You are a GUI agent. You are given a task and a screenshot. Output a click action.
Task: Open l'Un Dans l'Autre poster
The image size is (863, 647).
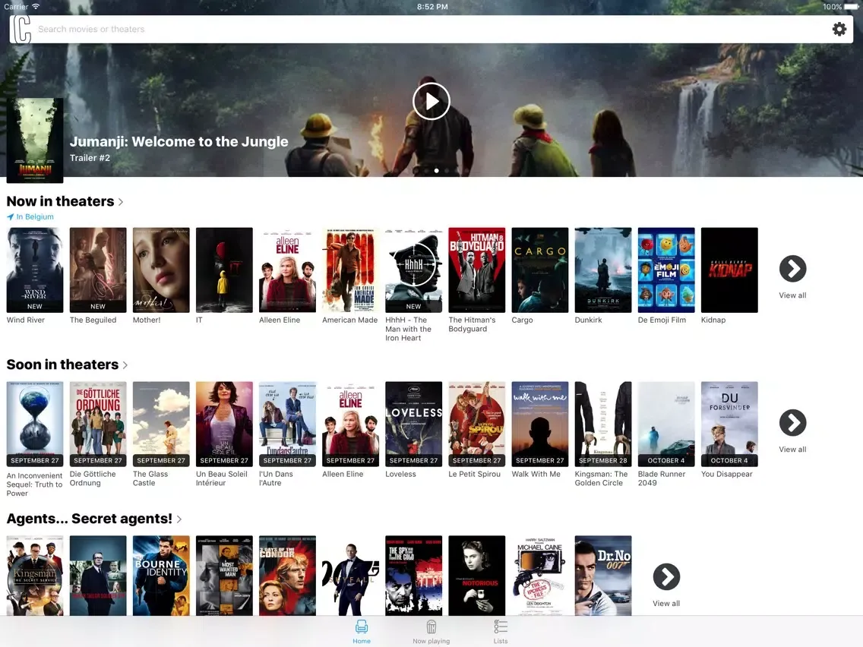[287, 424]
